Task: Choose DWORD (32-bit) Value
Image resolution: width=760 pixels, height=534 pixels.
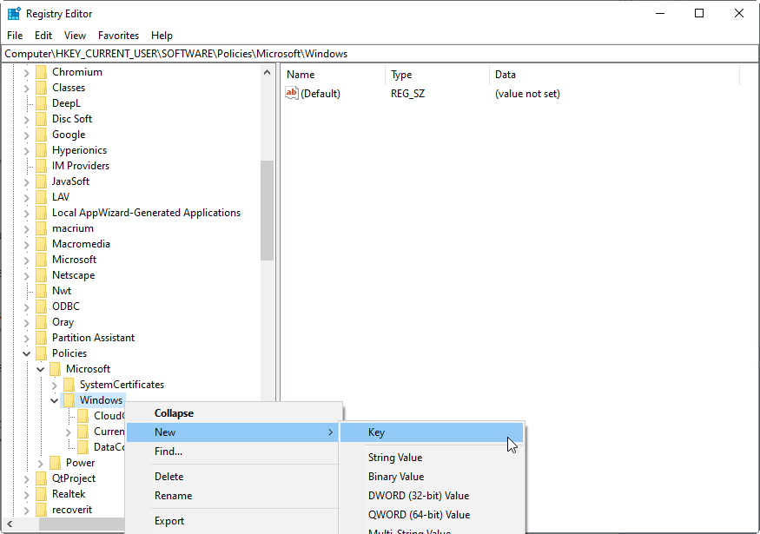Action: click(432, 496)
